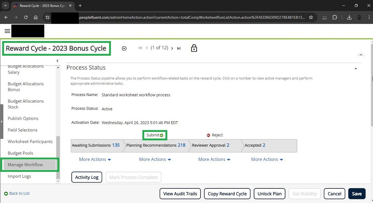Click the Submit workflow action

[154, 135]
